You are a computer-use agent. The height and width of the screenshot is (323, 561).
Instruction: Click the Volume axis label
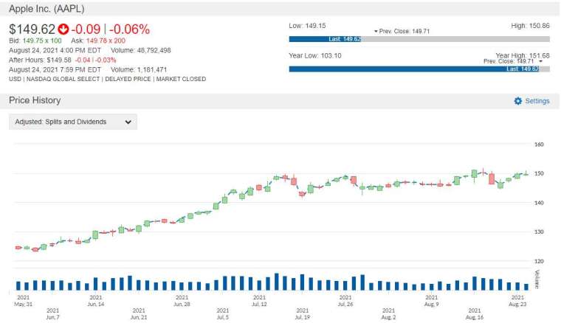537,279
